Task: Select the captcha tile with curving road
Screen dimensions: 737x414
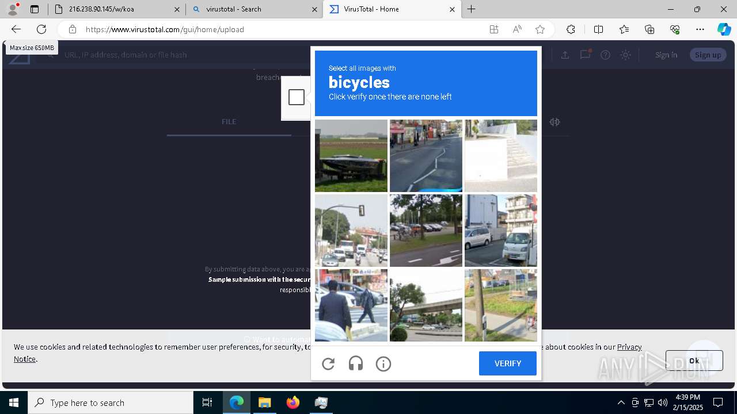Action: click(x=426, y=156)
